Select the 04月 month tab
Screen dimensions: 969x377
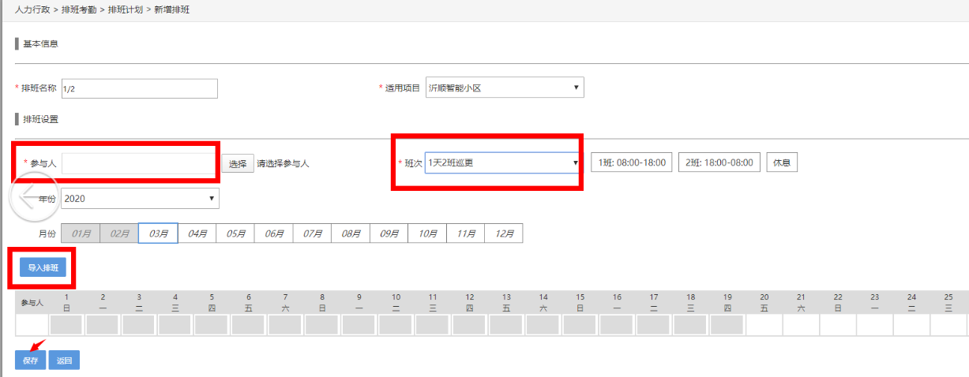click(197, 233)
